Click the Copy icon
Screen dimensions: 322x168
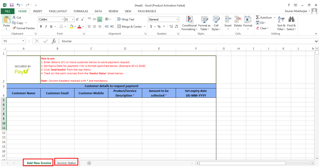coord(14,23)
